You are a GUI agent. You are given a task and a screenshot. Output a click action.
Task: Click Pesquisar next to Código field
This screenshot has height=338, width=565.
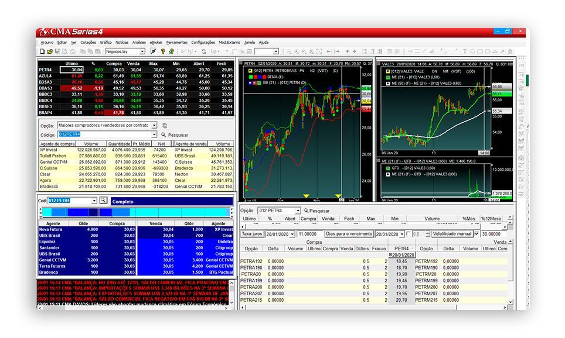click(x=175, y=135)
